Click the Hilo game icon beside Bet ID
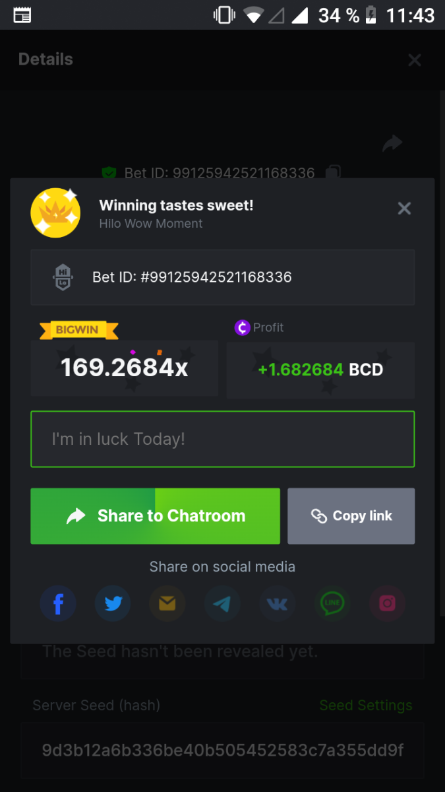The image size is (445, 792). click(x=63, y=277)
